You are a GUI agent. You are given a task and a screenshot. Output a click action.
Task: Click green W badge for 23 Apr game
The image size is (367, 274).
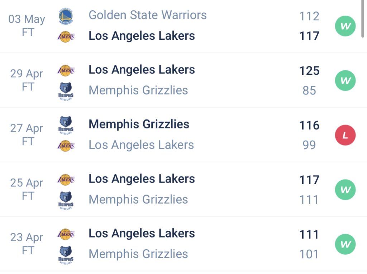345,244
